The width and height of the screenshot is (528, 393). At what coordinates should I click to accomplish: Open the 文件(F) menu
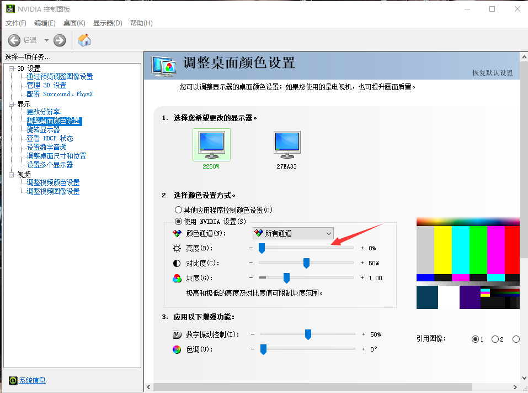16,23
